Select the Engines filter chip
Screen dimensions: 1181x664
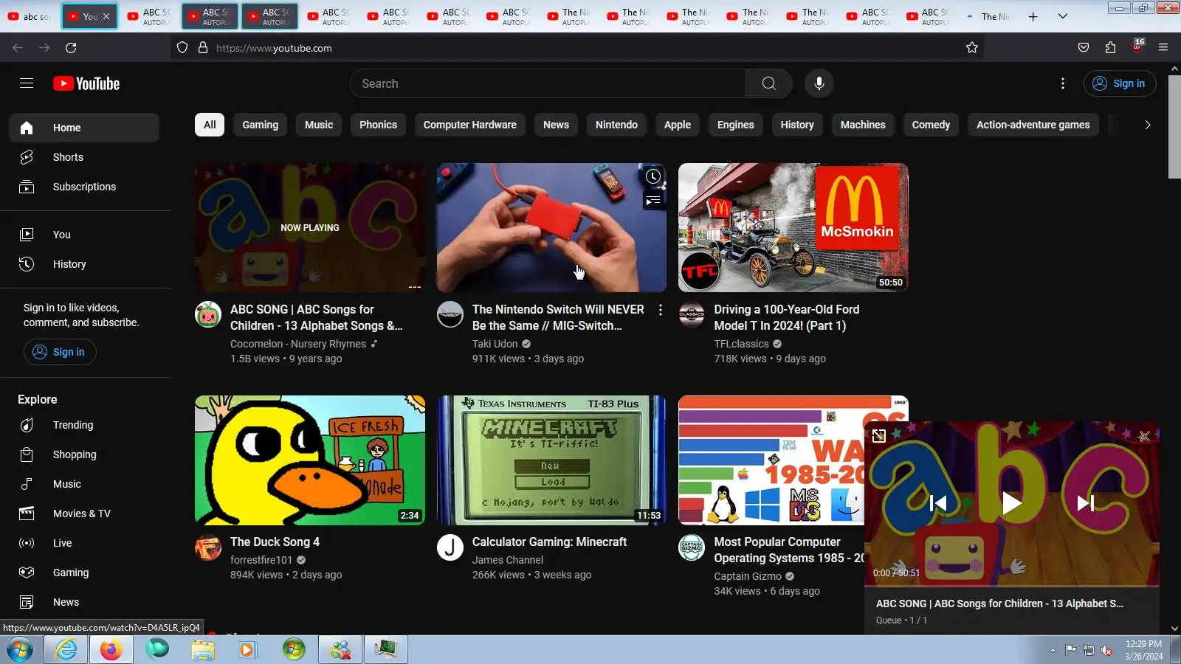[736, 125]
